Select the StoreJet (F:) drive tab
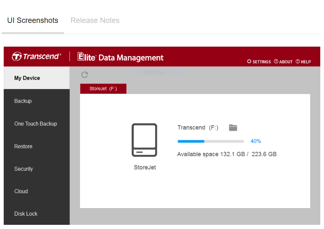324x229 pixels. click(x=103, y=89)
